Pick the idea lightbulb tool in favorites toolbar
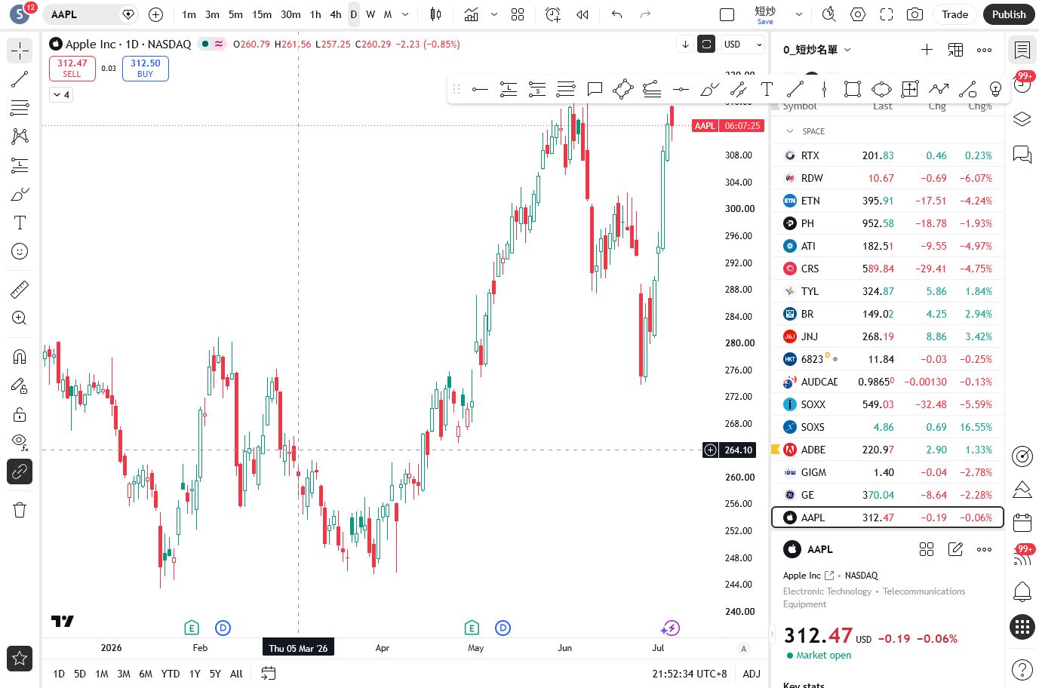This screenshot has width=1039, height=688. coord(996,89)
